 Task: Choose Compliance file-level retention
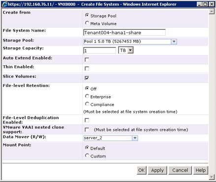tap(87, 104)
